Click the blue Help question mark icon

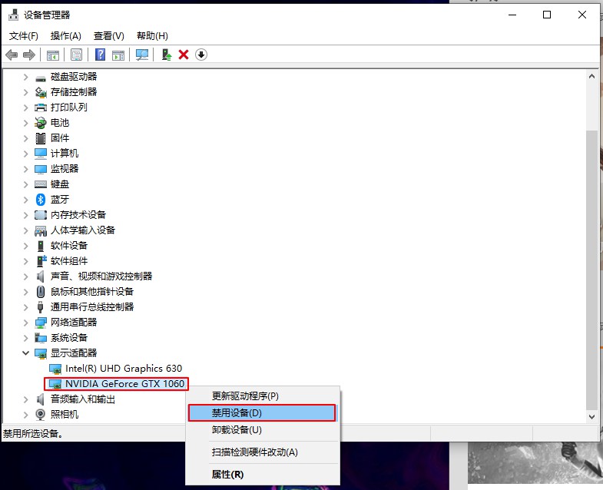click(x=100, y=55)
